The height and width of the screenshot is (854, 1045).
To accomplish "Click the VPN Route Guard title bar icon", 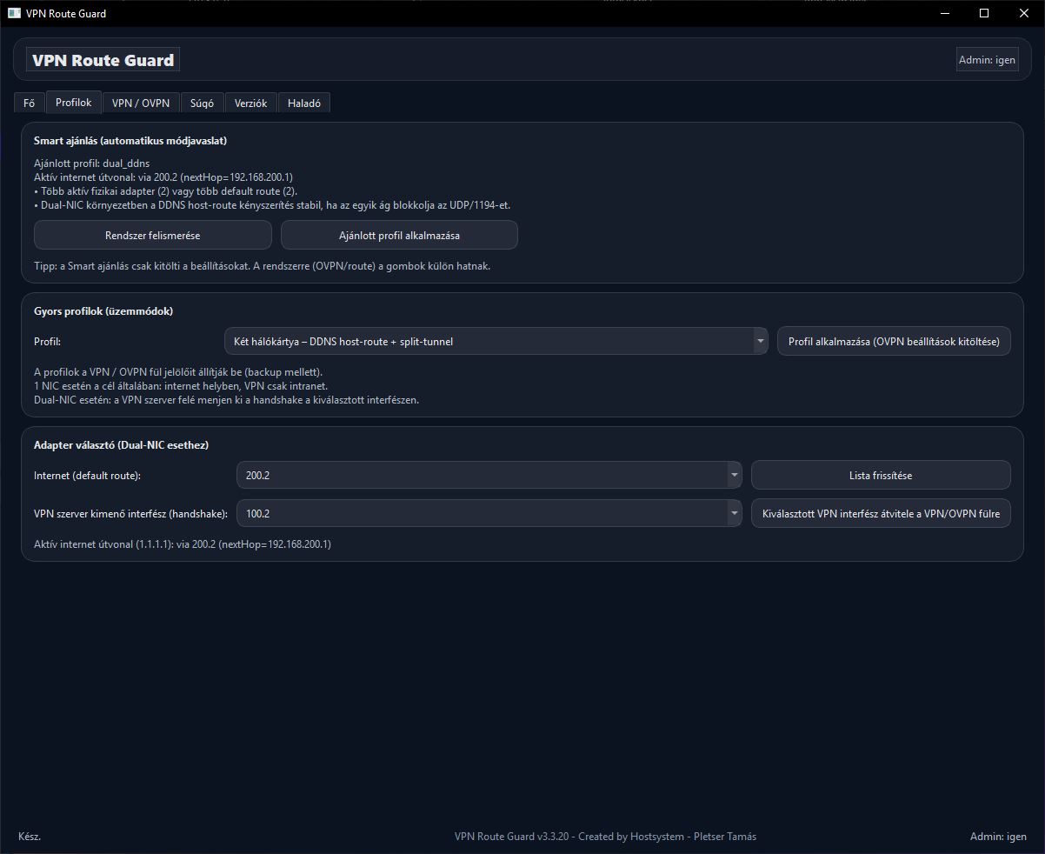I will (x=14, y=13).
